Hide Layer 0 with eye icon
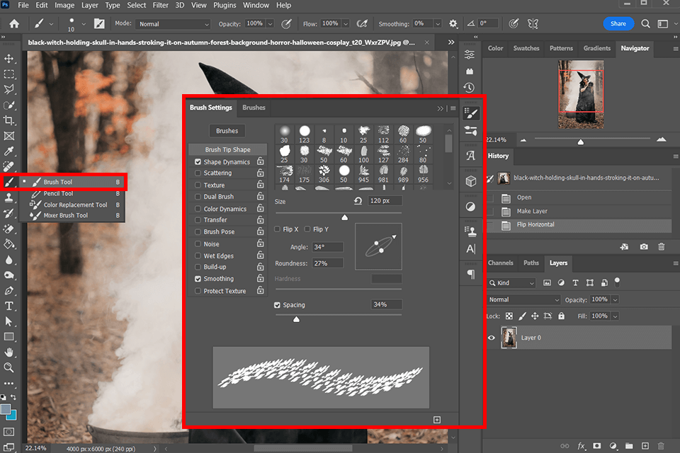This screenshot has height=453, width=680. click(x=492, y=338)
